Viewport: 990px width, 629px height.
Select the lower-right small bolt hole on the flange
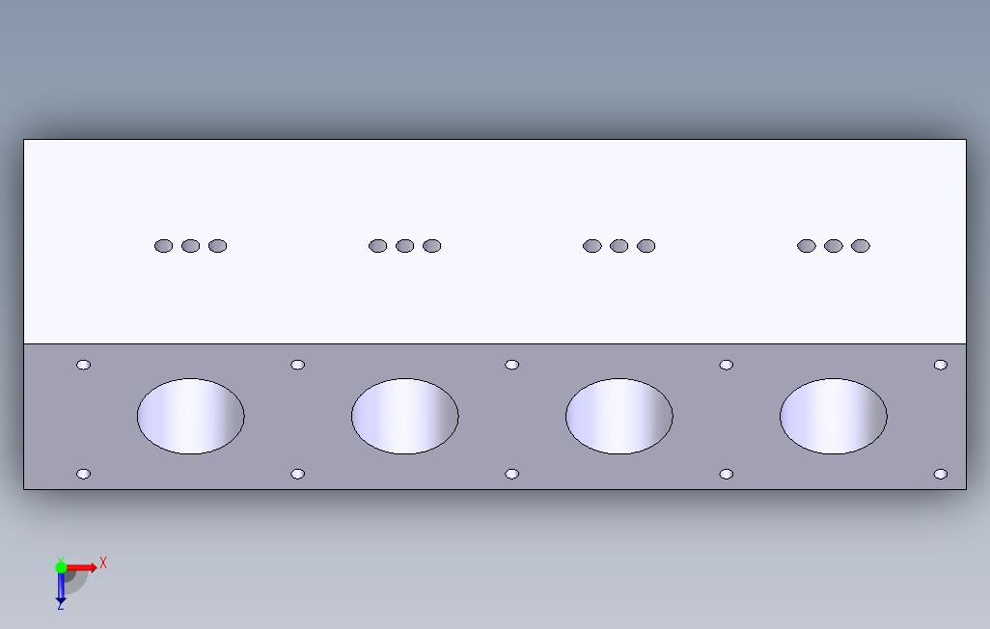[x=940, y=474]
